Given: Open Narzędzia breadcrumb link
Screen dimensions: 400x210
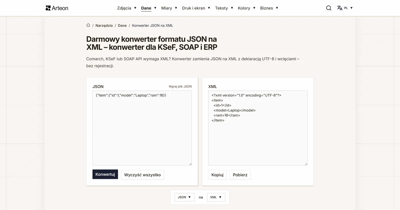Looking at the screenshot, I should (104, 25).
